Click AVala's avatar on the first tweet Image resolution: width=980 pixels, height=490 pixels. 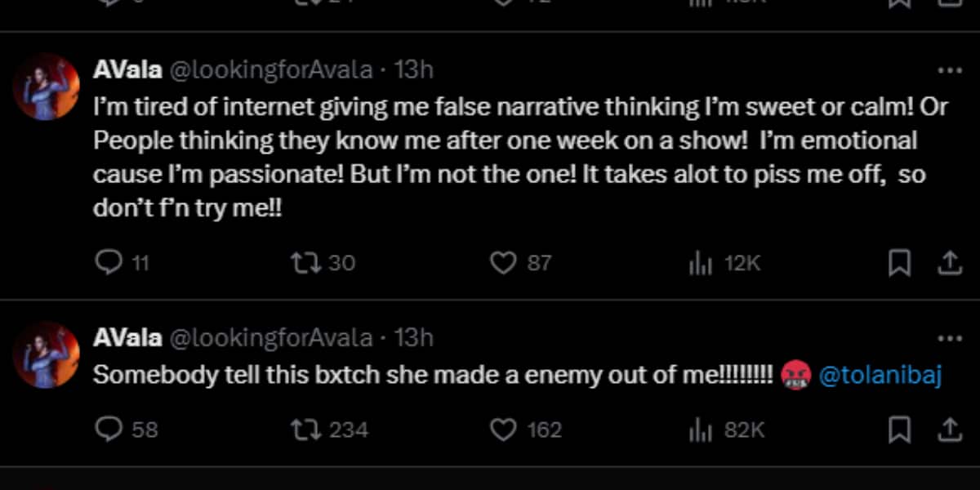point(47,87)
